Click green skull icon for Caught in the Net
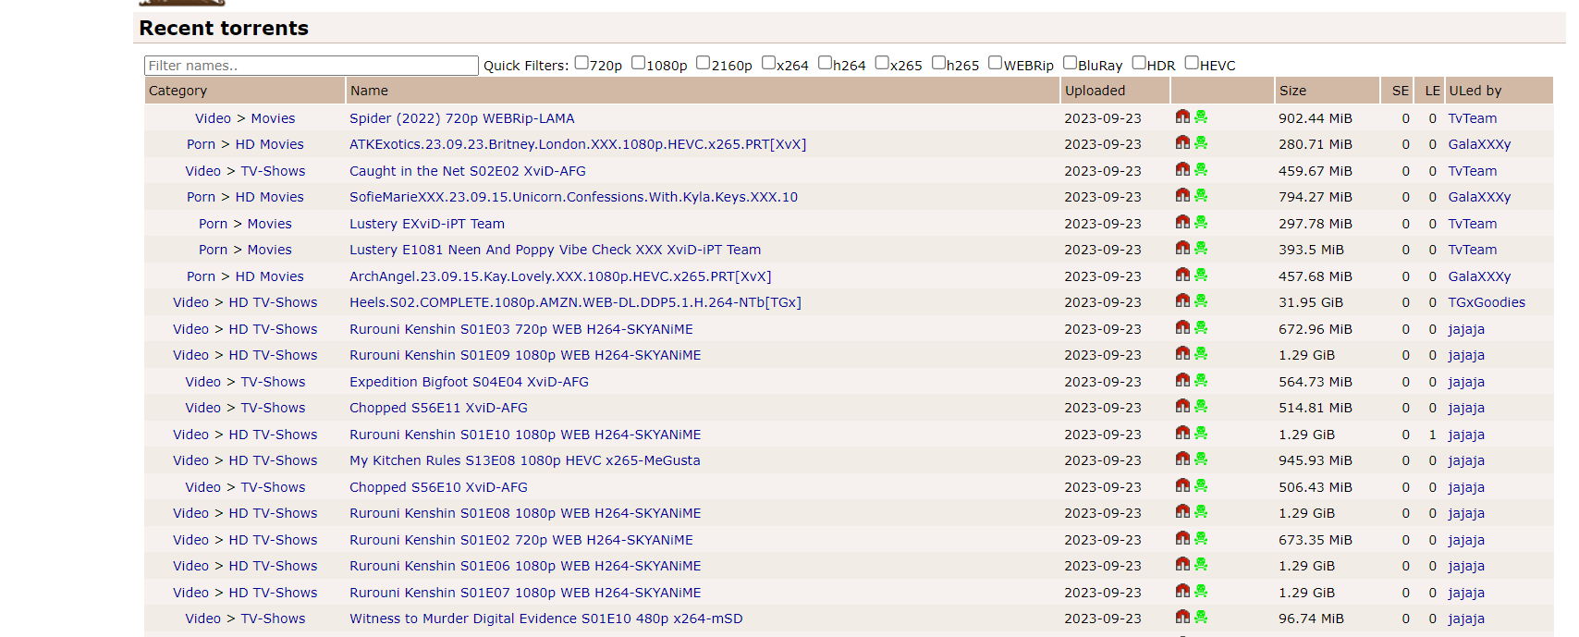 [x=1201, y=170]
